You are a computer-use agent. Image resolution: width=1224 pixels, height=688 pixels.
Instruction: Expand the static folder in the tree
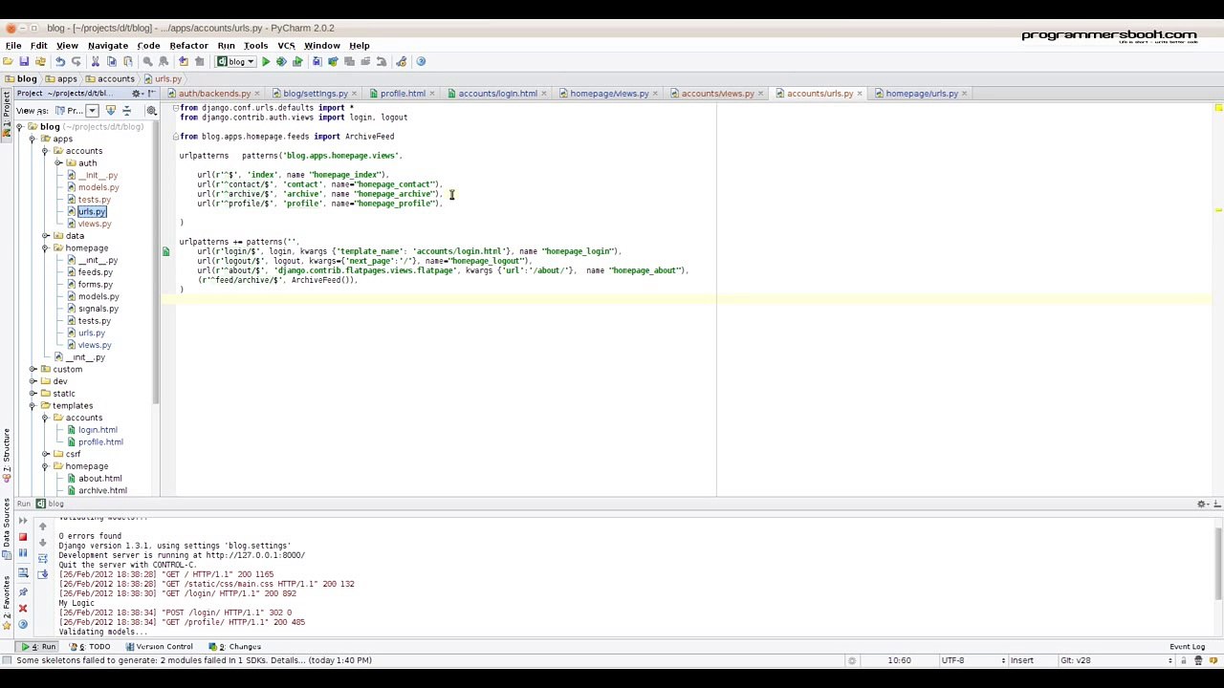pos(33,394)
